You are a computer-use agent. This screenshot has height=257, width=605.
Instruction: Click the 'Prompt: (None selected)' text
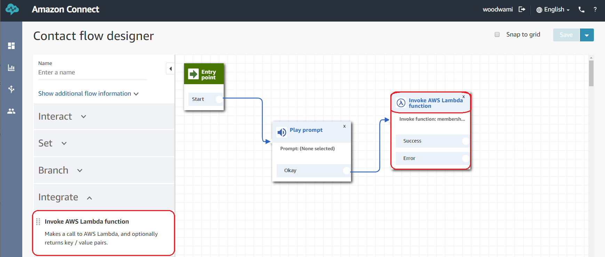[308, 148]
